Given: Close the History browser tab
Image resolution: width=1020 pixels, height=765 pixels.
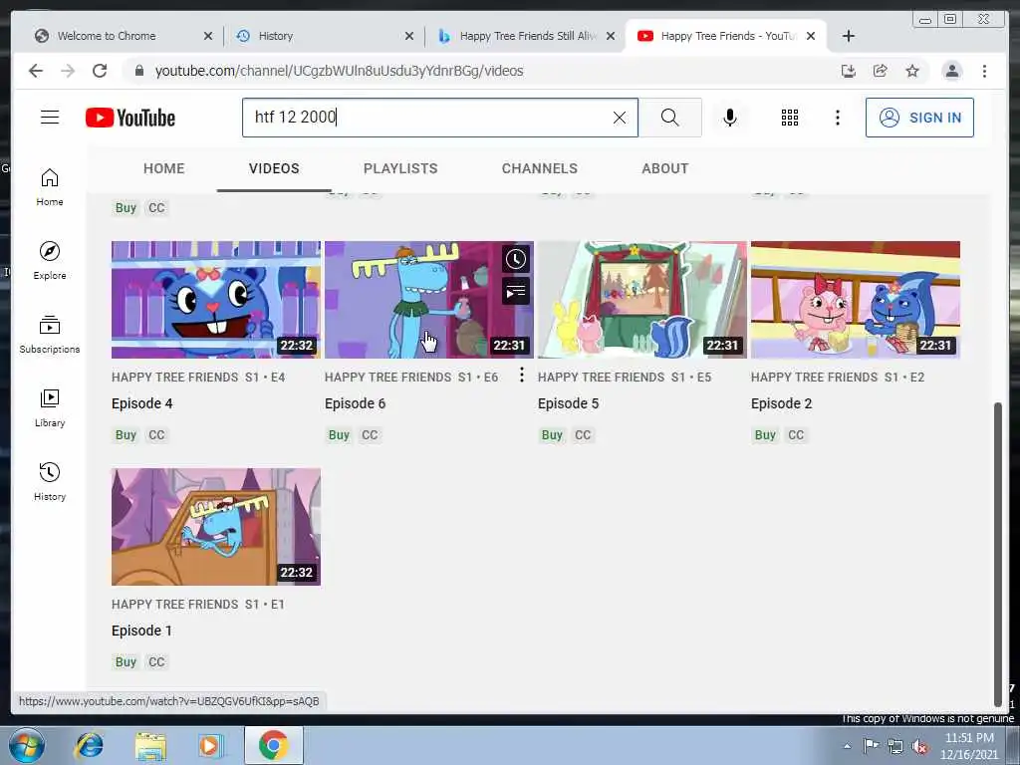Looking at the screenshot, I should [409, 36].
